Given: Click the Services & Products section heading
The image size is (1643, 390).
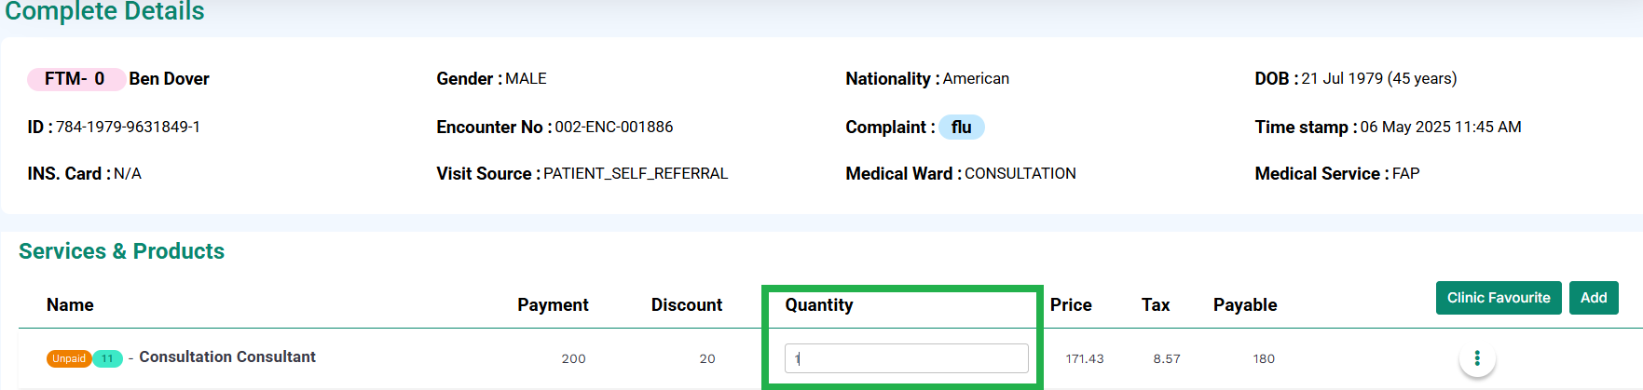Looking at the screenshot, I should coord(121,251).
